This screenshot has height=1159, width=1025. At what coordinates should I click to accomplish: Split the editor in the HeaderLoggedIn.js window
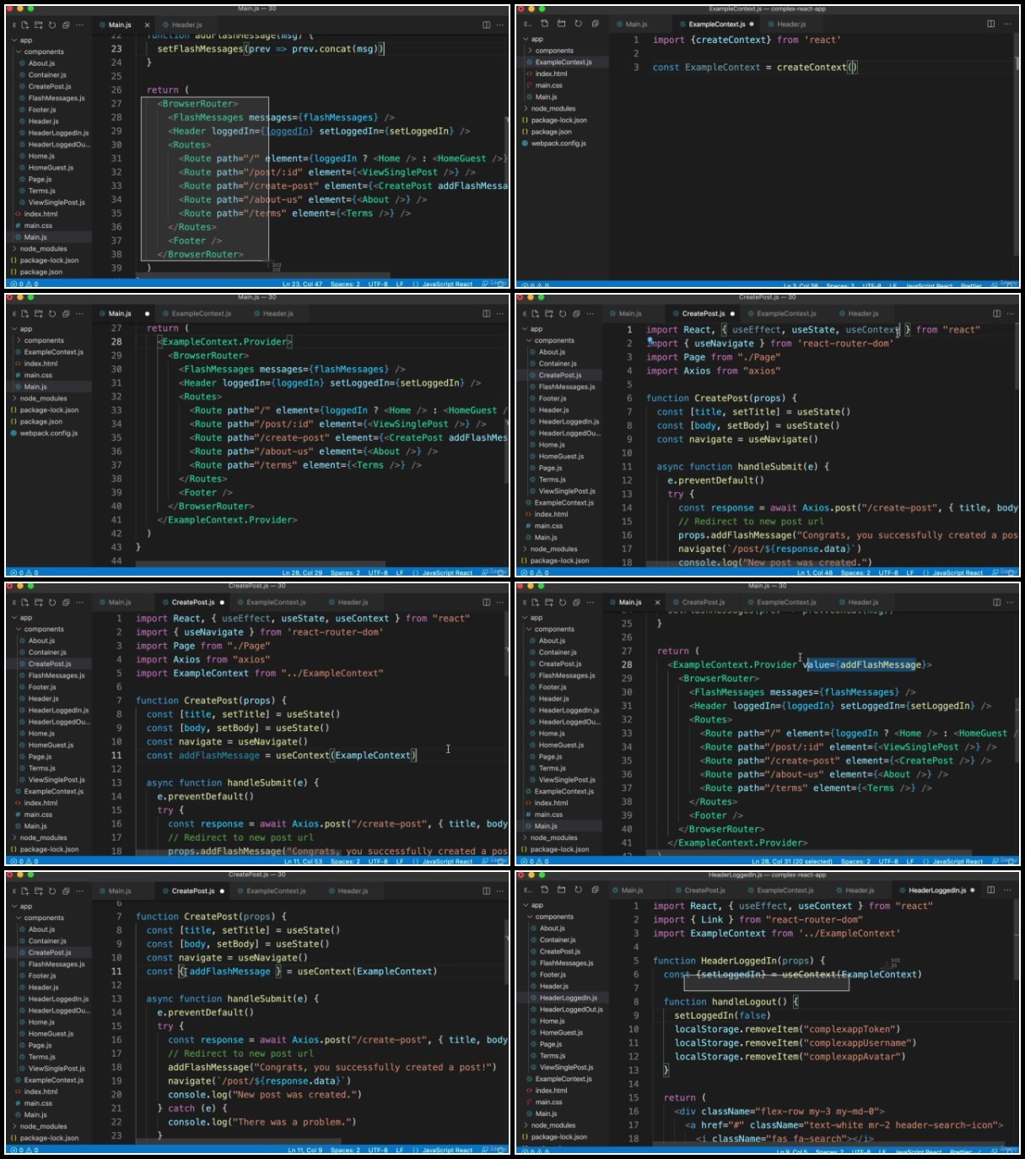(x=990, y=890)
